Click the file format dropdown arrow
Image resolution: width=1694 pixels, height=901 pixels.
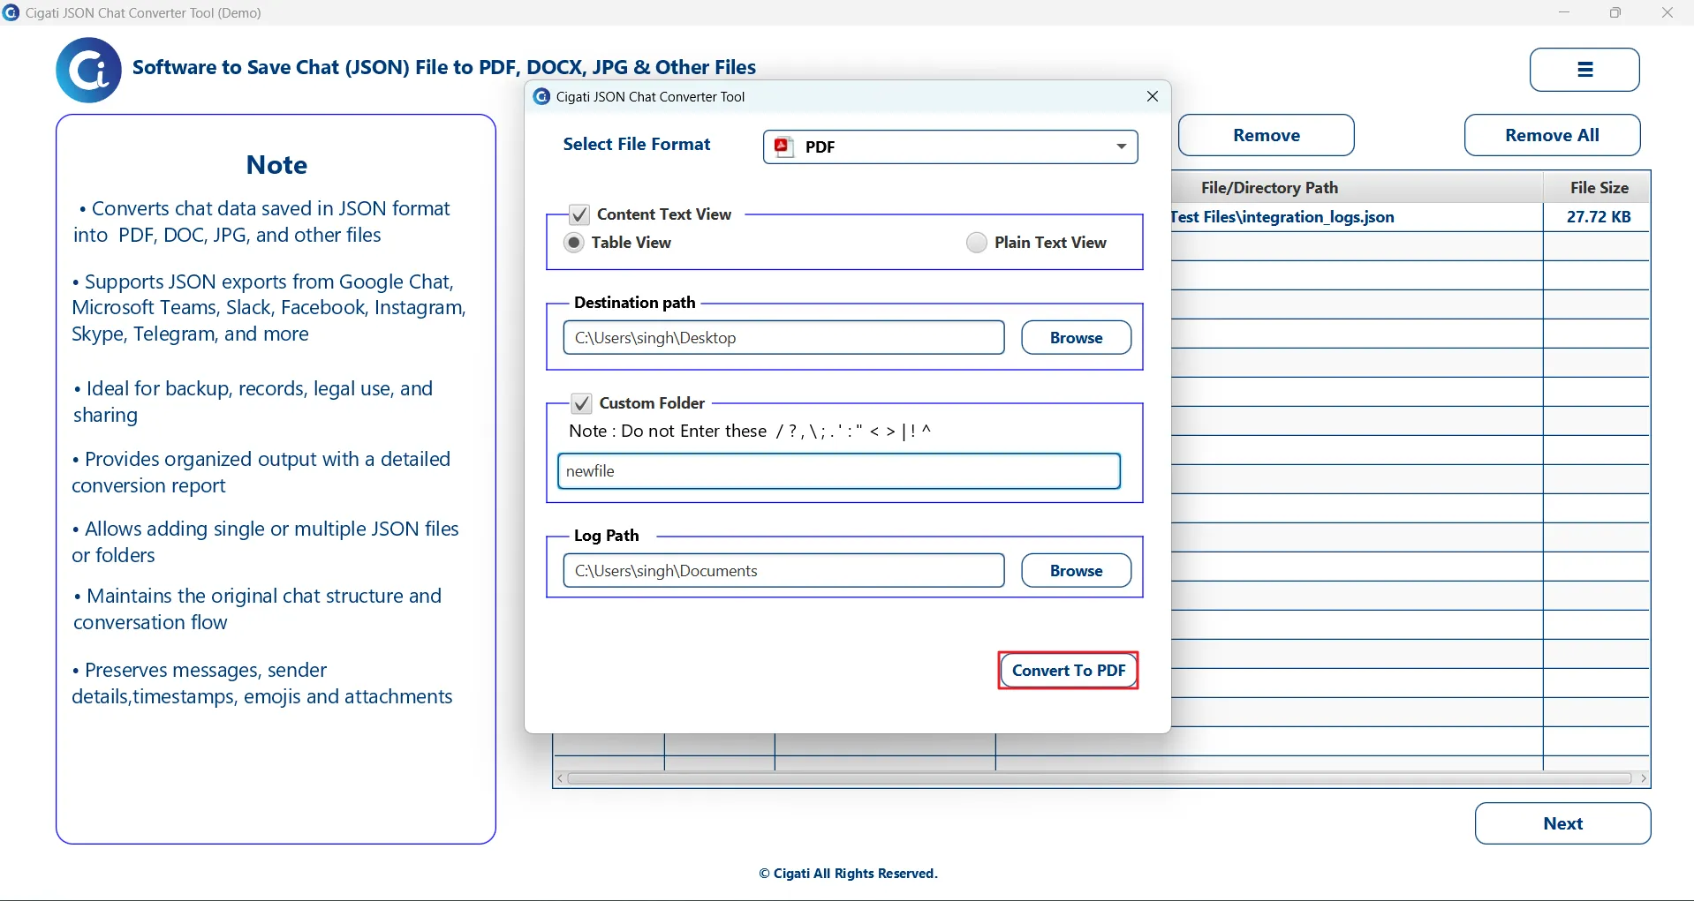click(1121, 146)
